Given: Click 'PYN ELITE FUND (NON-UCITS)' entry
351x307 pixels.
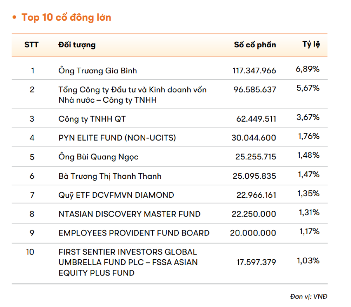Looking at the screenshot, I should 117,138.
